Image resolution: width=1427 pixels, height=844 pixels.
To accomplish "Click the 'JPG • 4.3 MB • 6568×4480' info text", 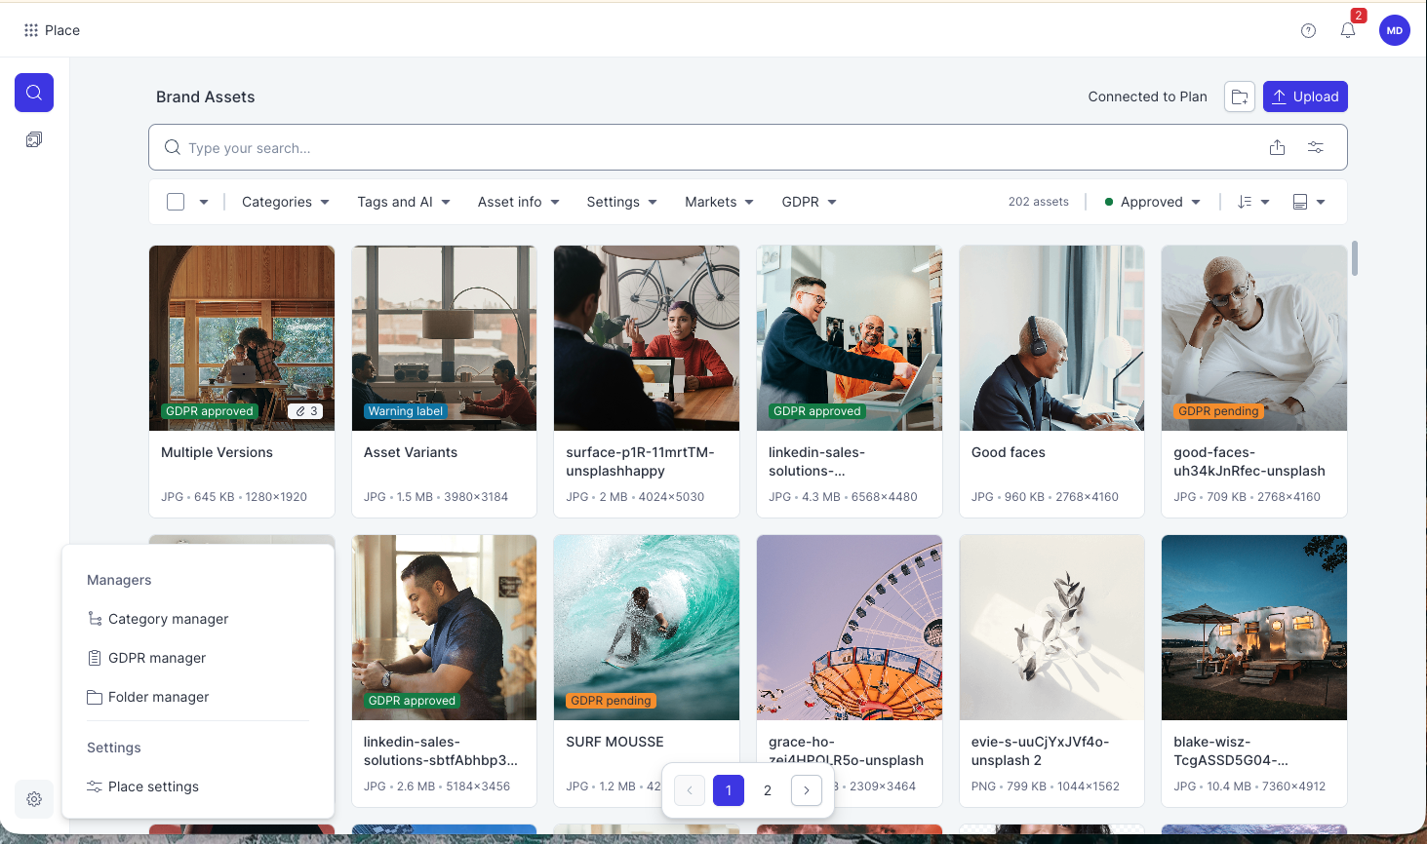I will click(x=843, y=497).
